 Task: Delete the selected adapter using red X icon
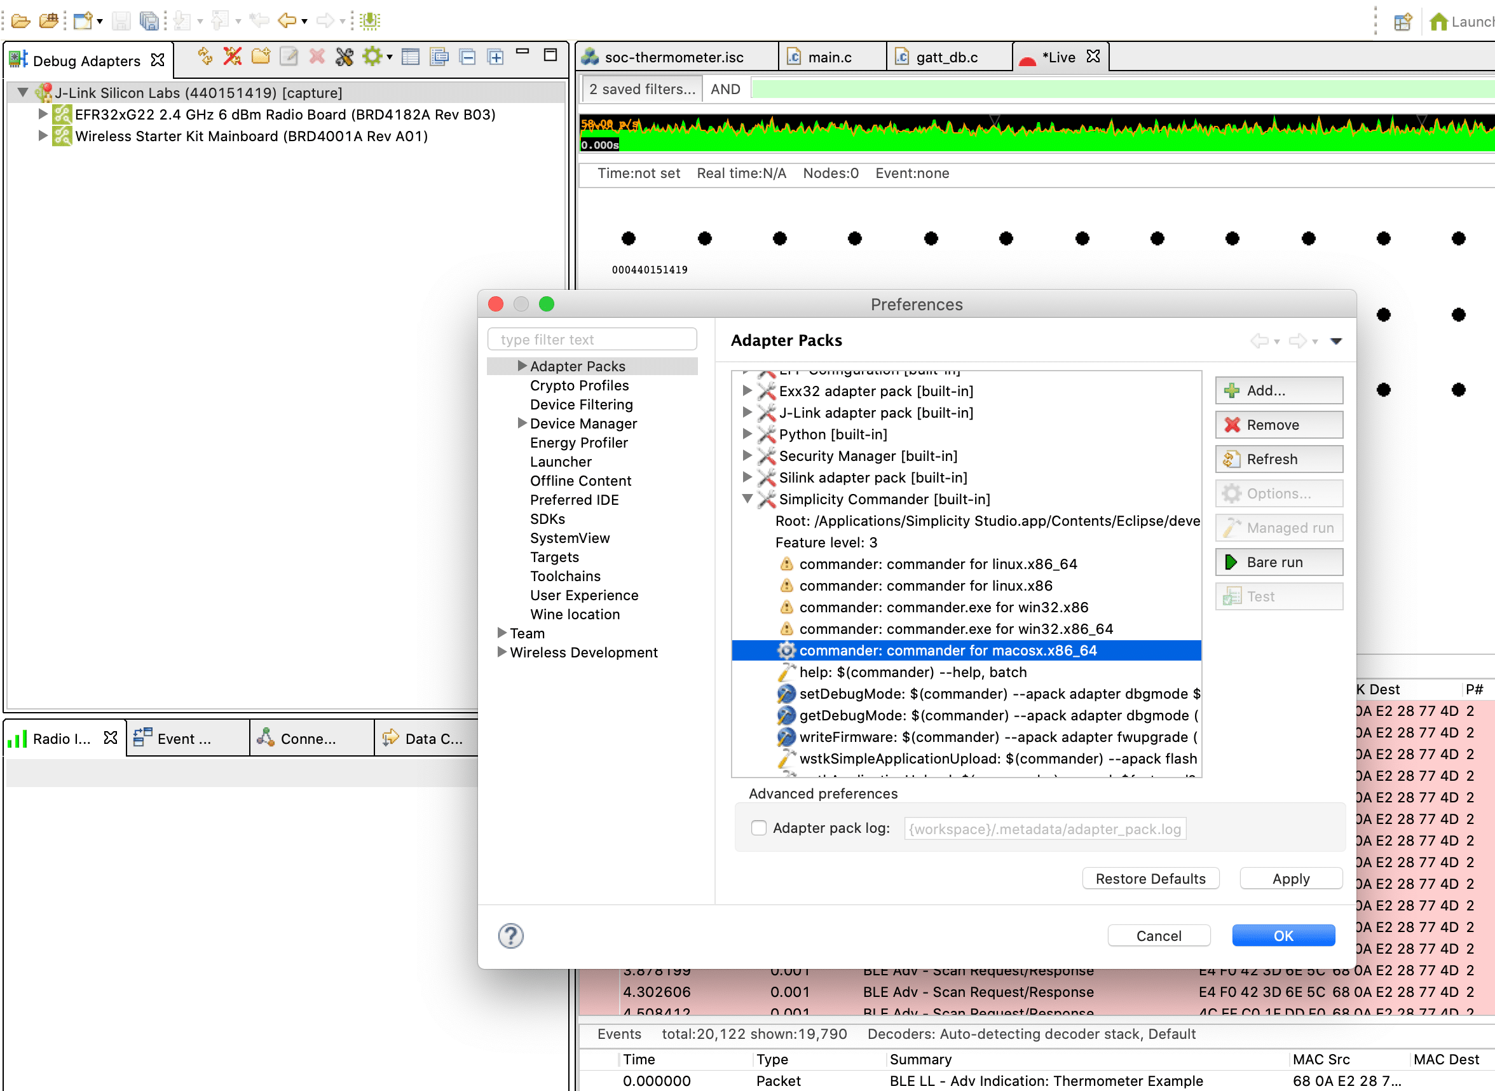coord(317,57)
